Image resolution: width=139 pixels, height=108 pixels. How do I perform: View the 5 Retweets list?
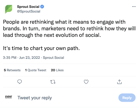coord(12,70)
